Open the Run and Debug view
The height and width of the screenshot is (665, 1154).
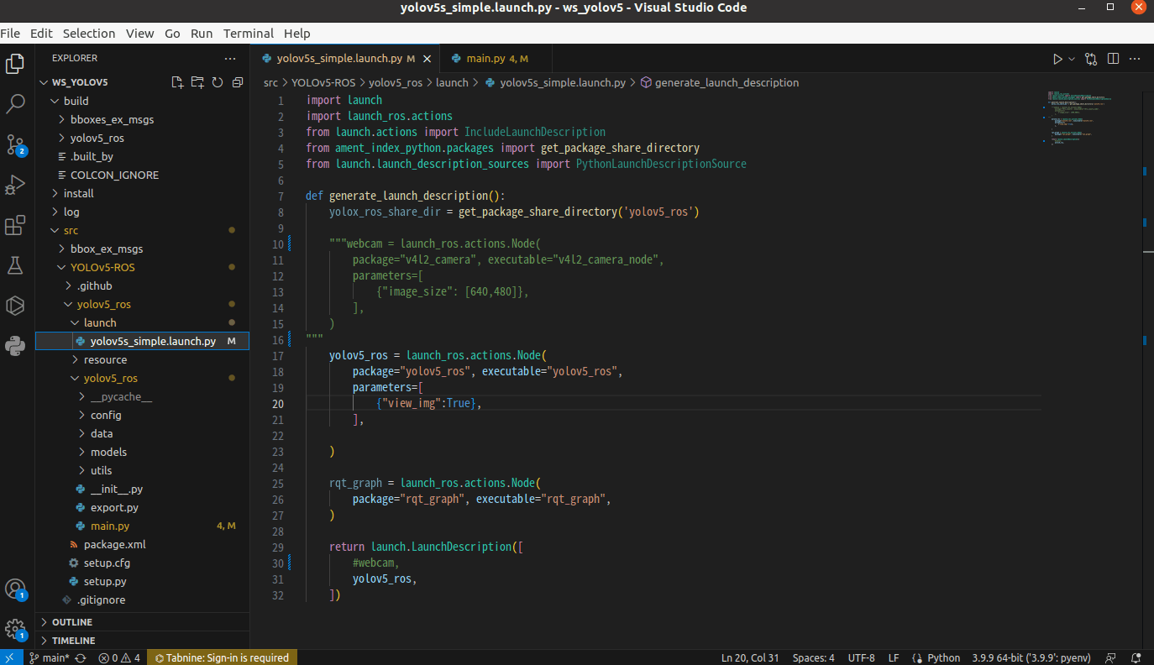(15, 185)
